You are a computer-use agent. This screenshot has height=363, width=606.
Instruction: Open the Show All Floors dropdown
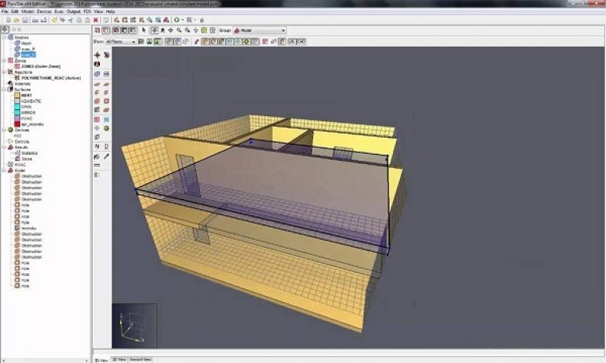point(121,42)
